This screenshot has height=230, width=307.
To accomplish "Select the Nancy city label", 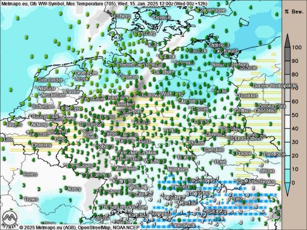I will [74, 189].
